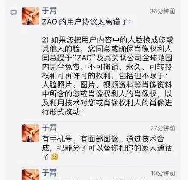Click the line 权和可再许可的权利
Image resolution: width=188 pixels, height=180 pixels.
pos(105,76)
